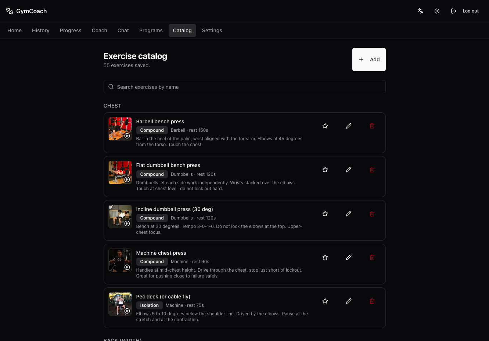489x341 pixels.
Task: Log out of GymCoach
Action: pos(465,11)
